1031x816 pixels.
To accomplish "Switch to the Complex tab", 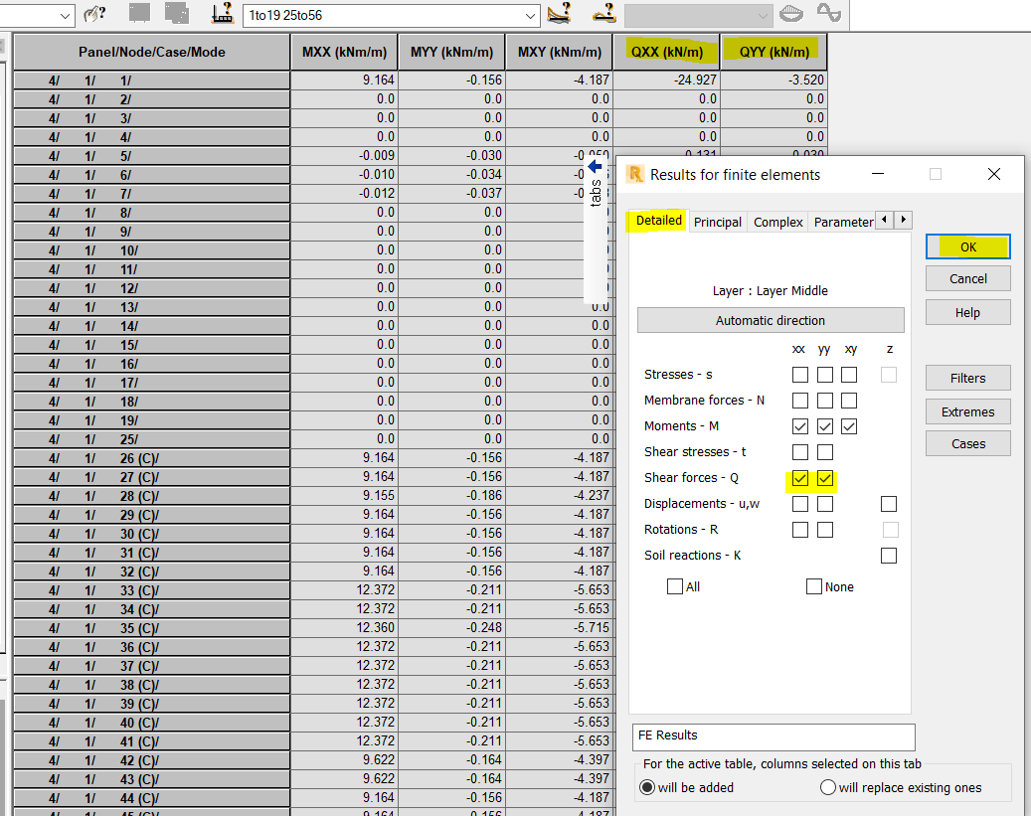I will 776,222.
